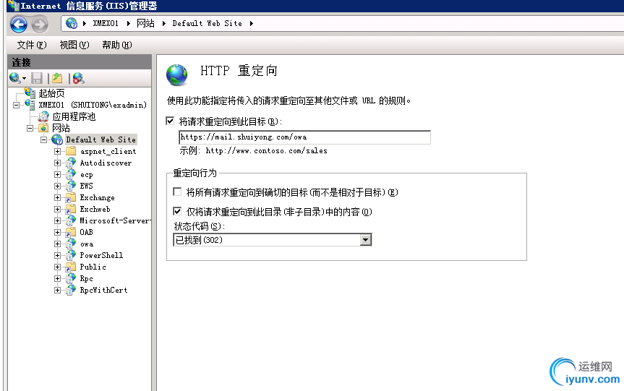This screenshot has height=391, width=624.
Task: Select the Exchange tree item
Action: point(97,197)
